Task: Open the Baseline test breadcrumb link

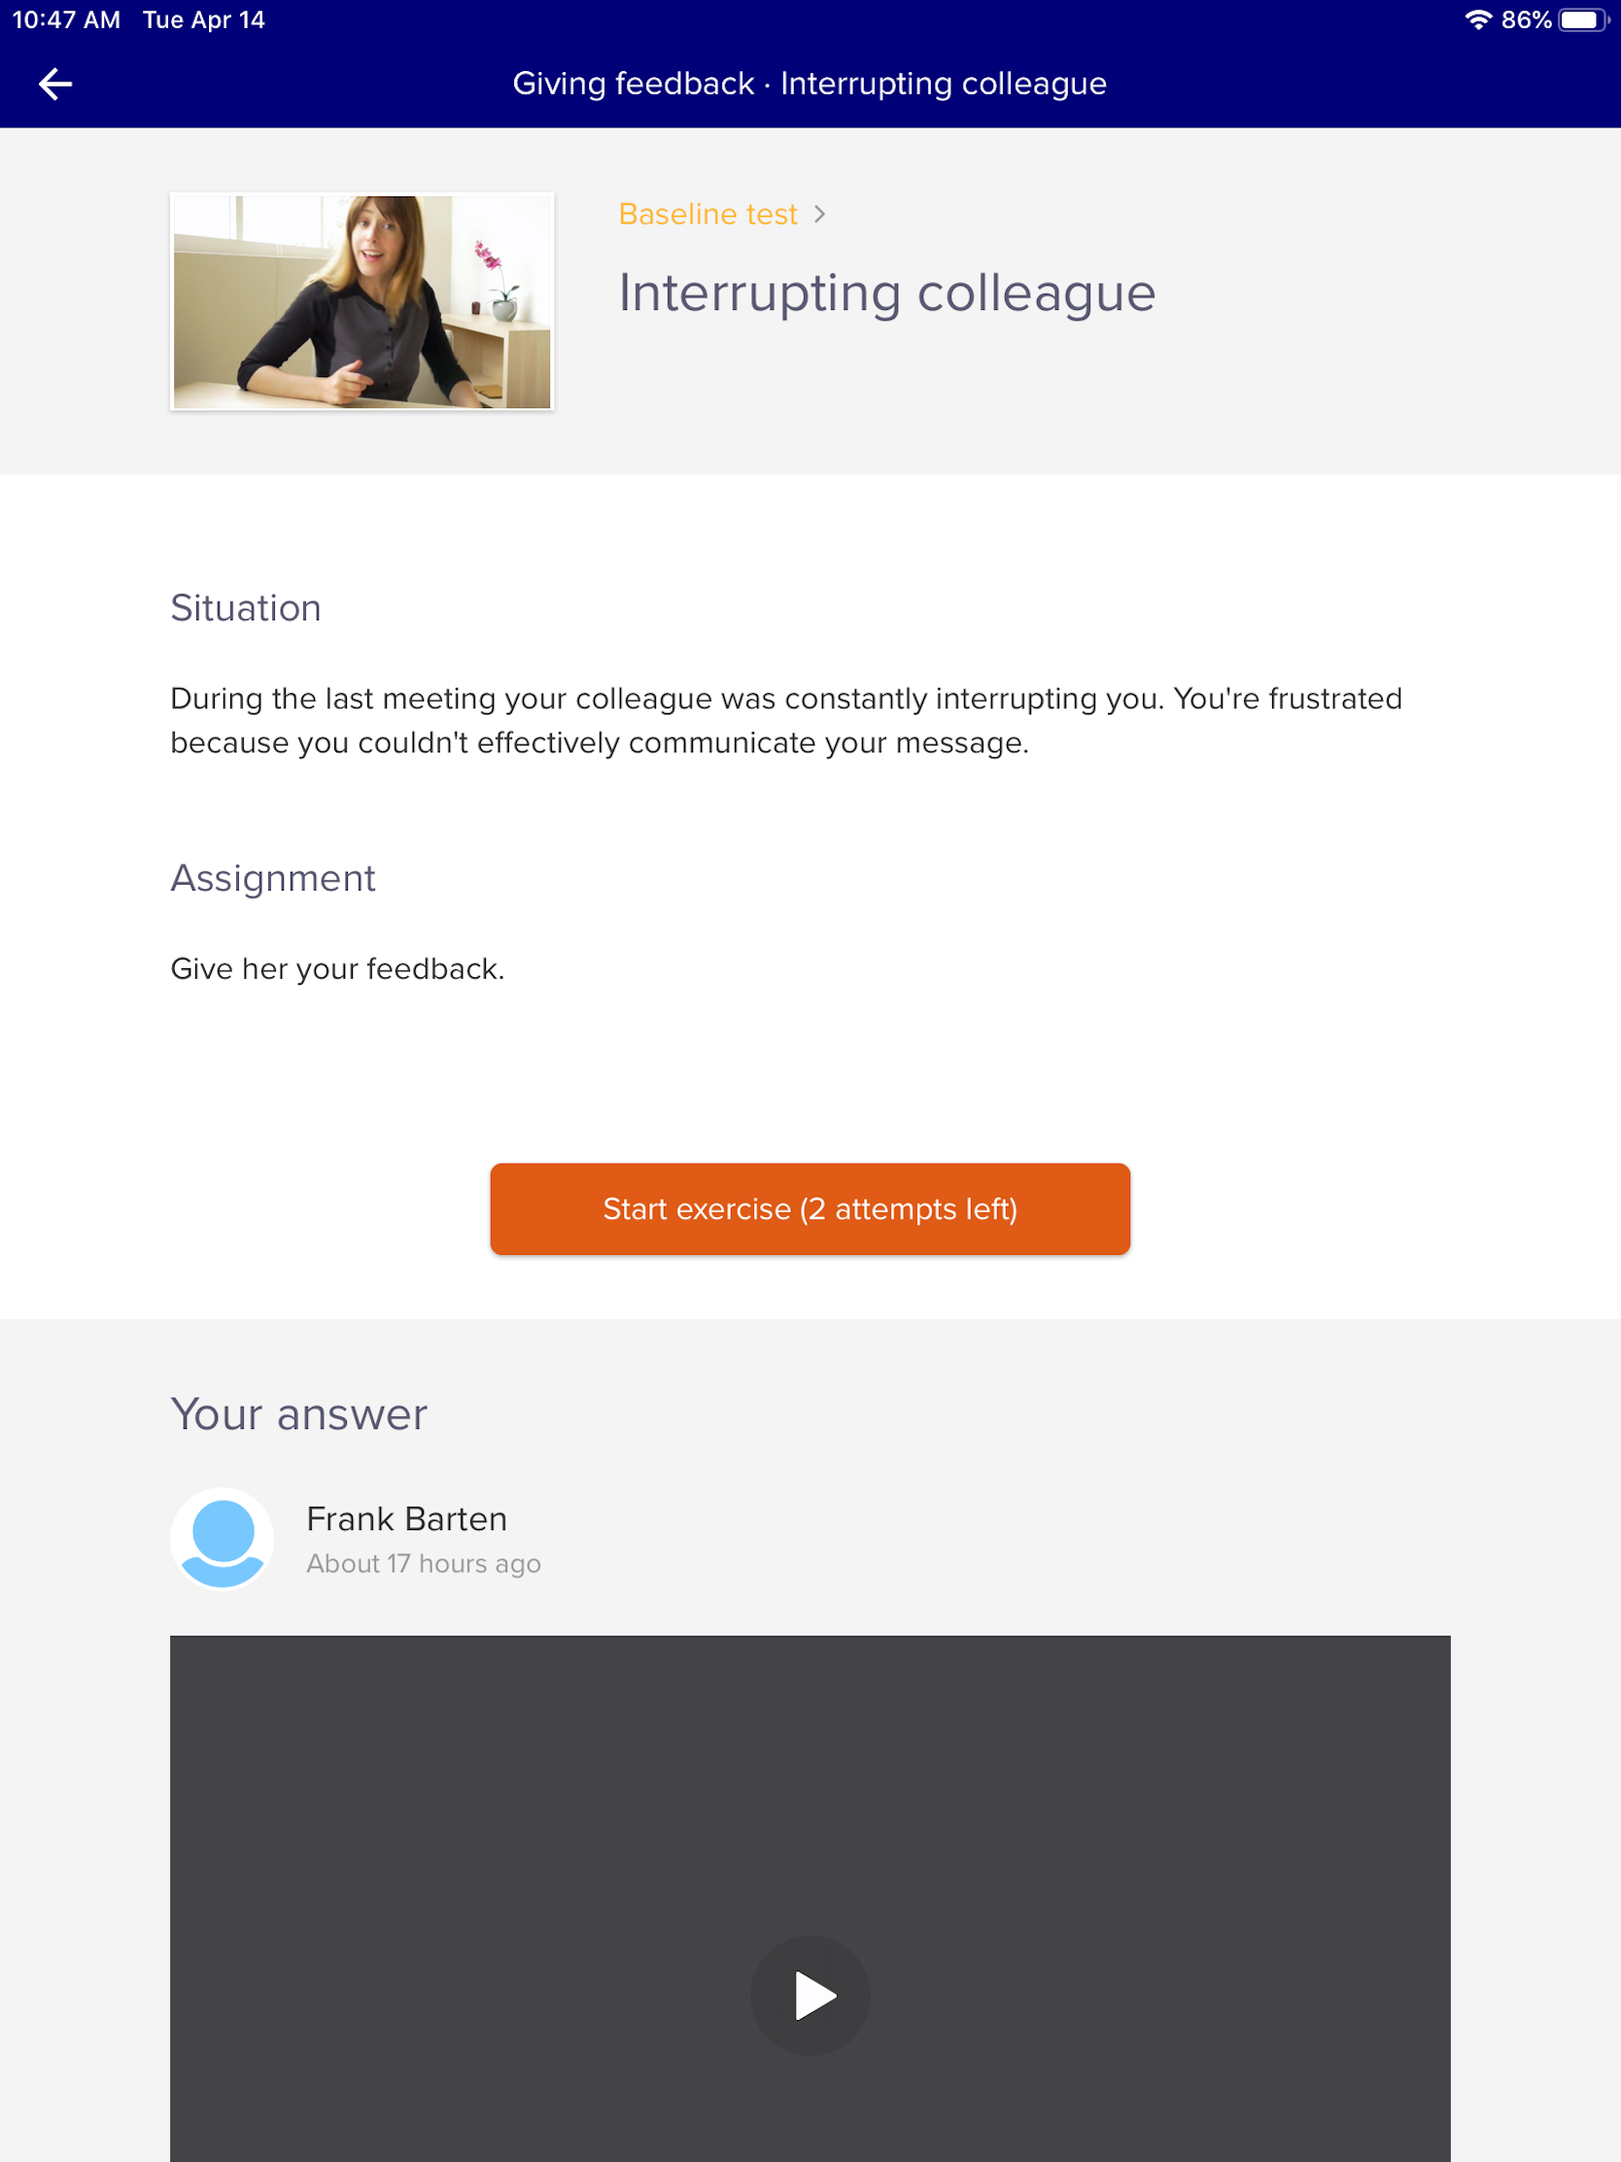Action: click(x=707, y=214)
